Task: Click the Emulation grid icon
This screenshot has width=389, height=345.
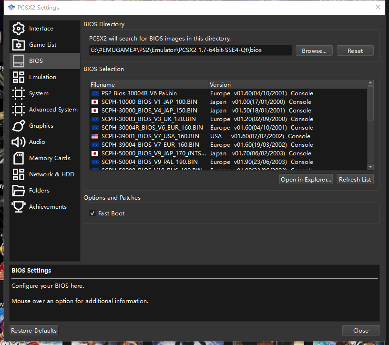Action: [x=19, y=77]
